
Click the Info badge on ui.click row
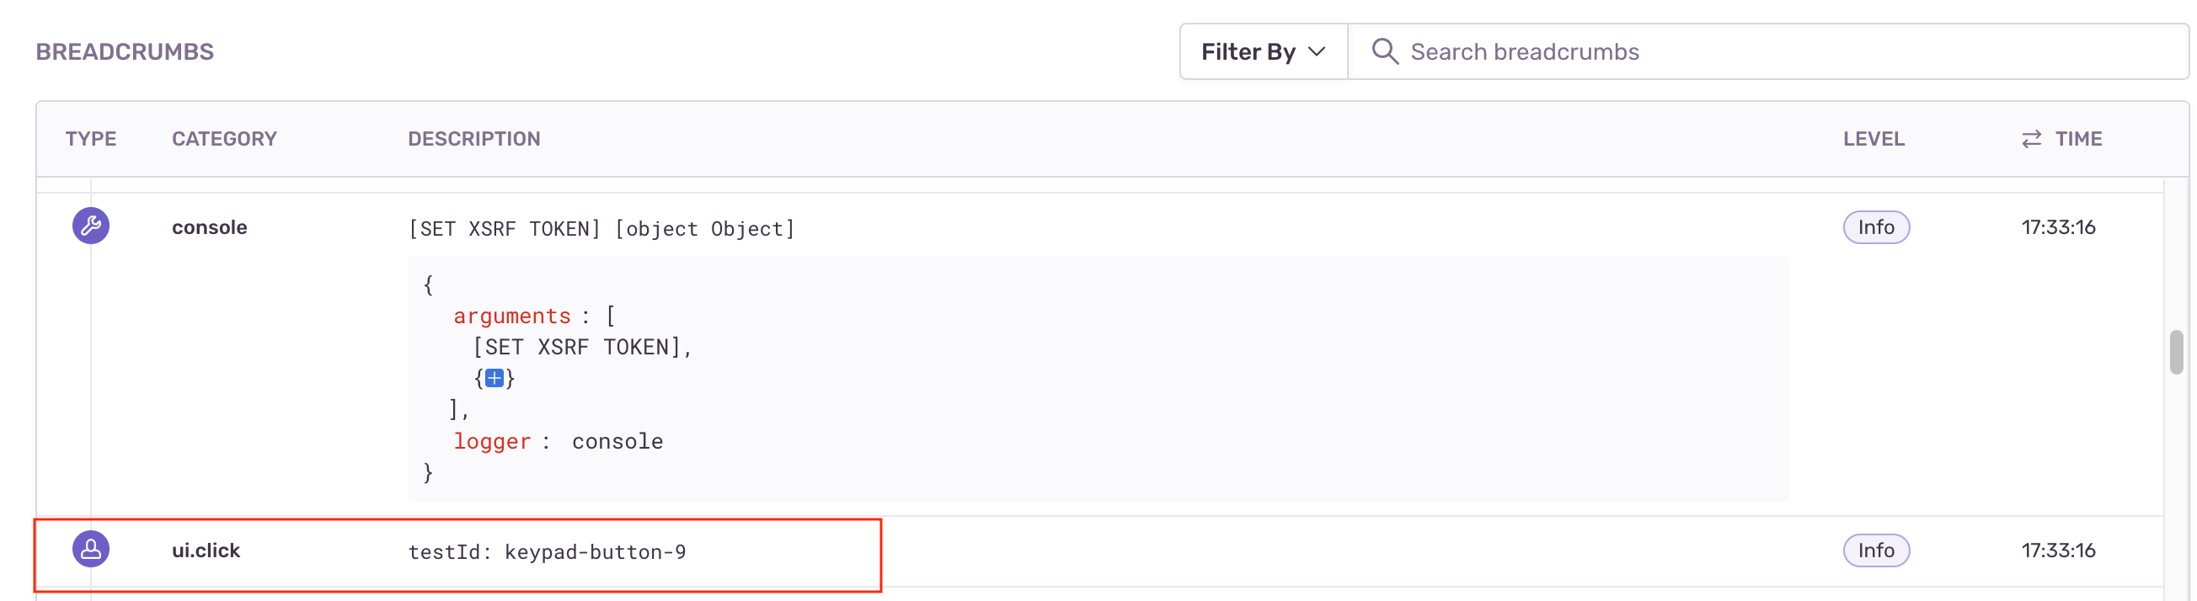point(1875,550)
